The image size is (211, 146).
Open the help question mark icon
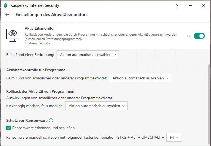tap(177, 5)
